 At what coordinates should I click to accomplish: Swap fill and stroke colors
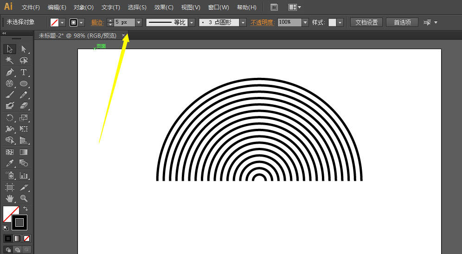coord(26,209)
